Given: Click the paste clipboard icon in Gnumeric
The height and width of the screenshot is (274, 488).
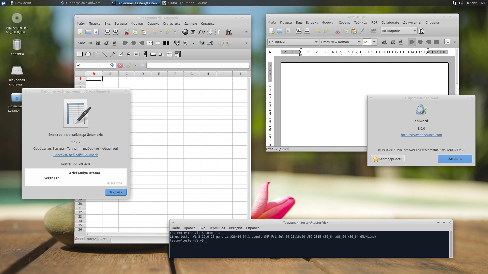Looking at the screenshot, I should [x=143, y=32].
